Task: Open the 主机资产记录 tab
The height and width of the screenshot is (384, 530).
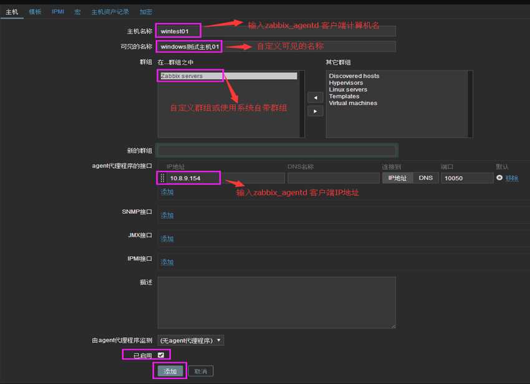Action: pyautogui.click(x=110, y=12)
